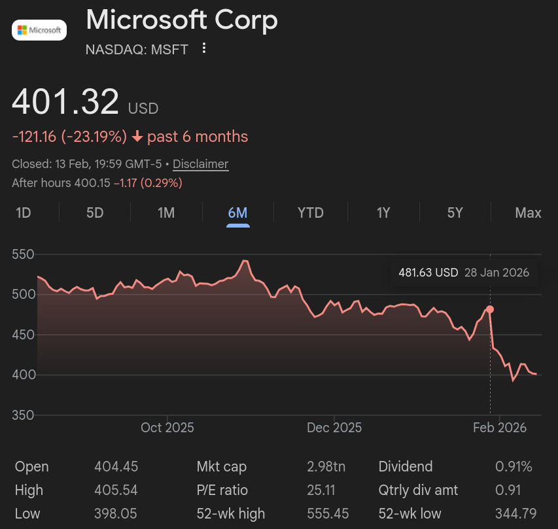Viewport: 558px width, 529px height.
Task: Click the 52-wk high value 555.45
Action: tap(328, 513)
